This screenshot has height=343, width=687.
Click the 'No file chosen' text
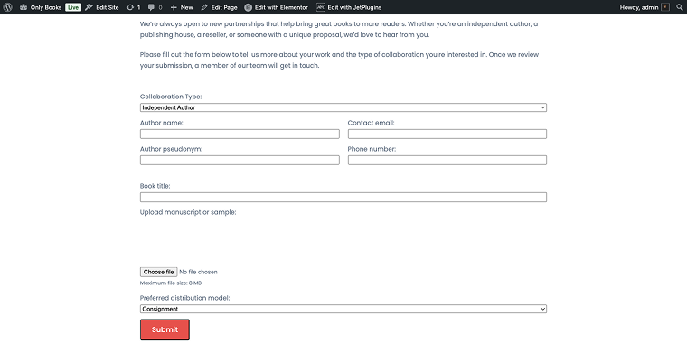point(199,272)
